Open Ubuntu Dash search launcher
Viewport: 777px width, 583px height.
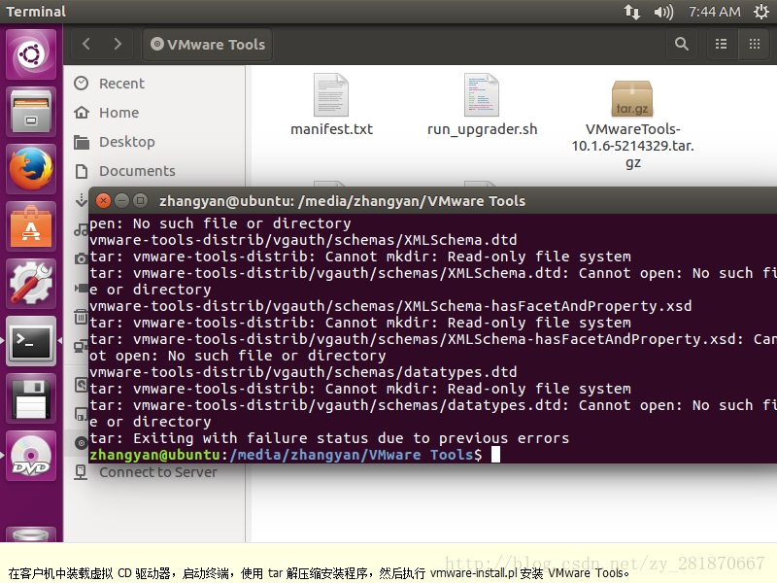click(31, 54)
